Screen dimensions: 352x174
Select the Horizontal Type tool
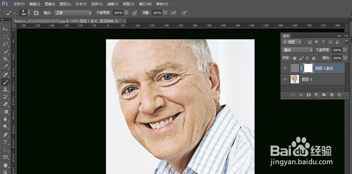(x=5, y=142)
